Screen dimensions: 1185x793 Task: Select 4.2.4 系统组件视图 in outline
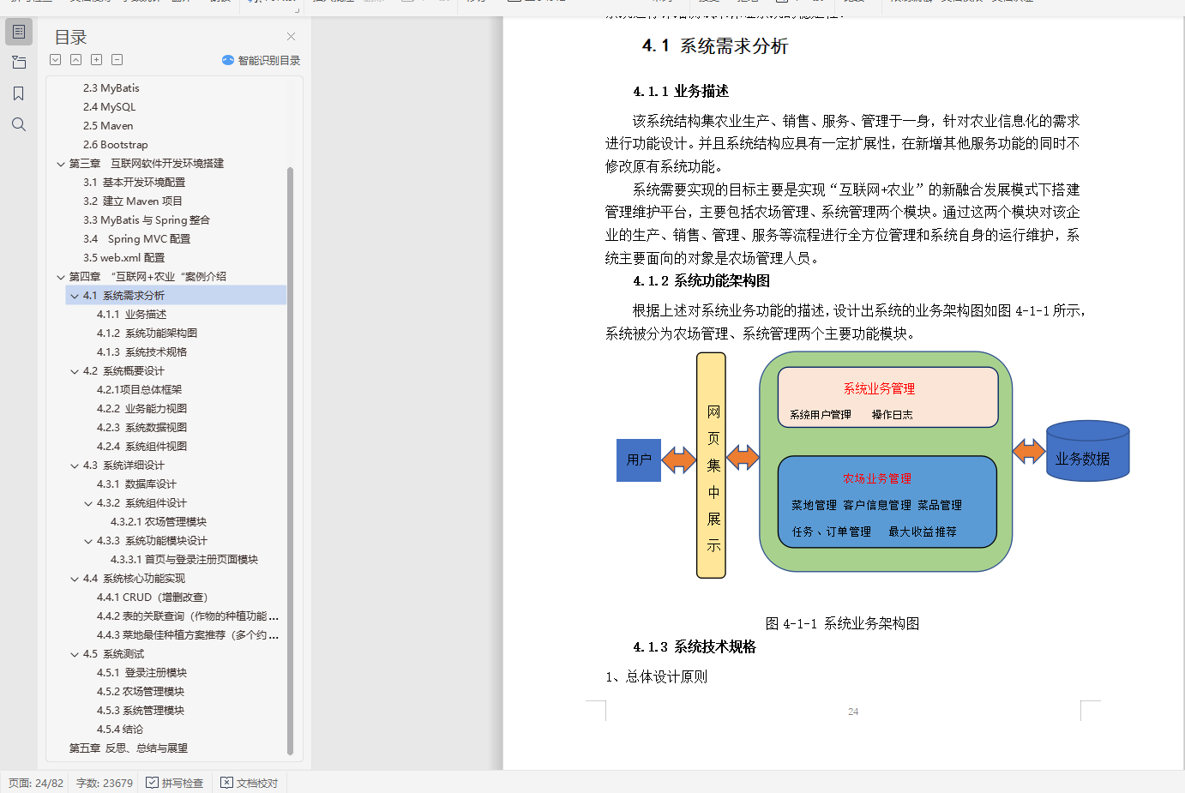[x=141, y=447]
